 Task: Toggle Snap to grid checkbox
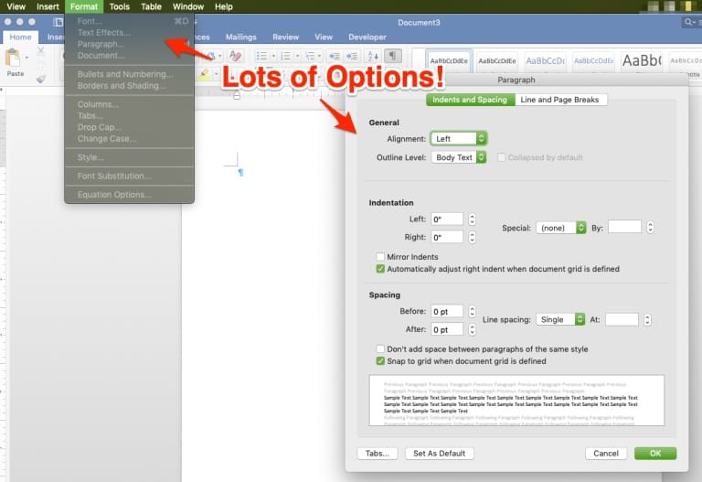(x=380, y=361)
